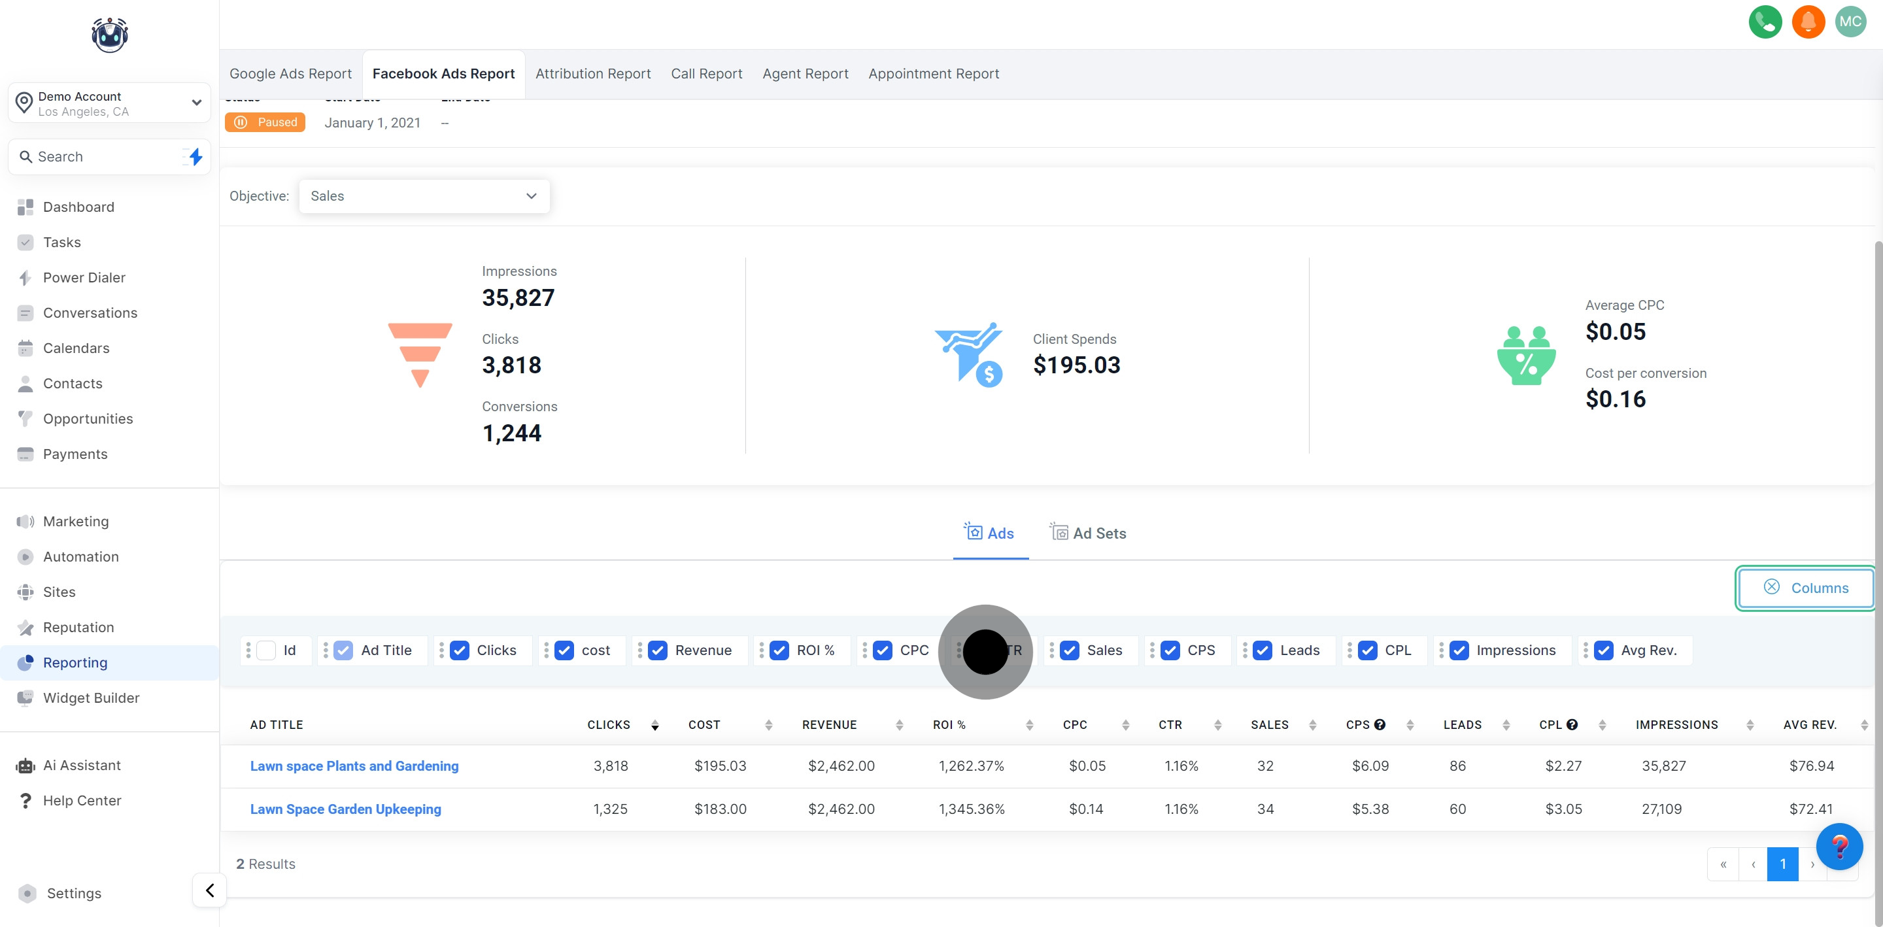Click the lightning bolt quick-action icon
This screenshot has height=927, width=1883.
(x=195, y=156)
